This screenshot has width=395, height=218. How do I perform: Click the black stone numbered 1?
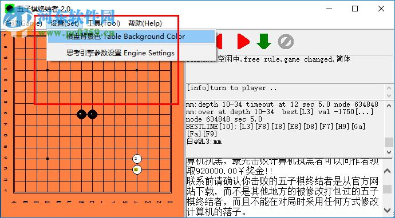coord(92,115)
